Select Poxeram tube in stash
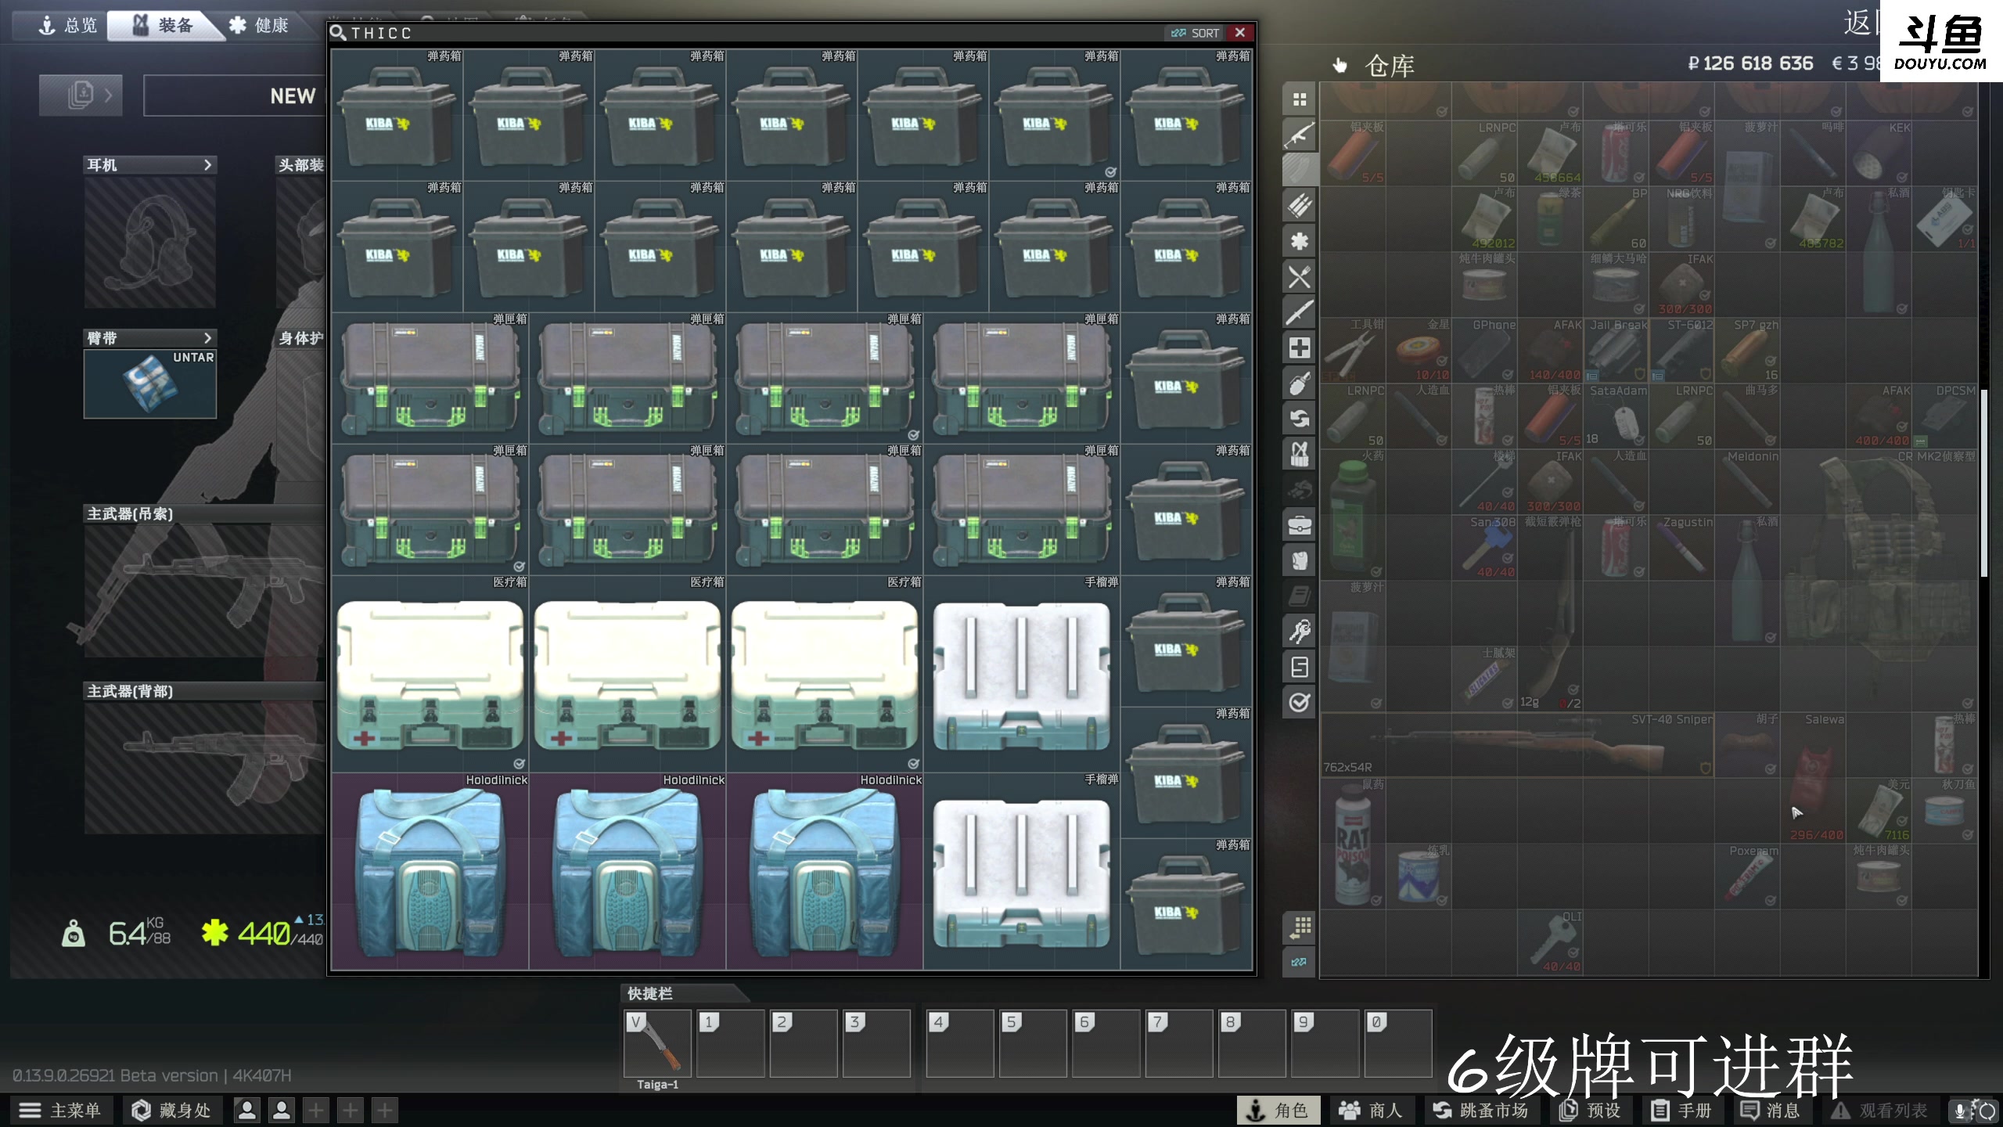2003x1127 pixels. tap(1748, 876)
